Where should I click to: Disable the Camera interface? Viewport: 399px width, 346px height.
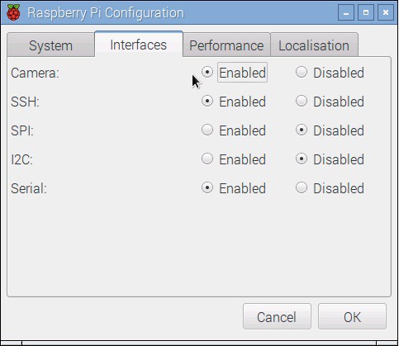[x=330, y=73]
